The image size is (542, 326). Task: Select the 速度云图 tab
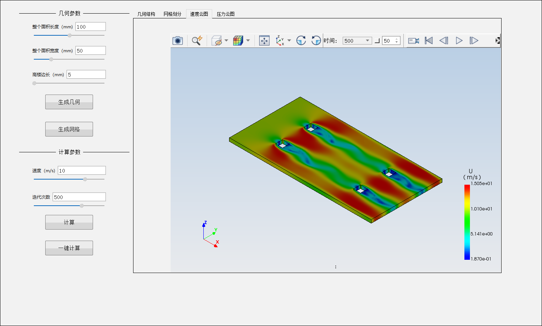click(199, 14)
